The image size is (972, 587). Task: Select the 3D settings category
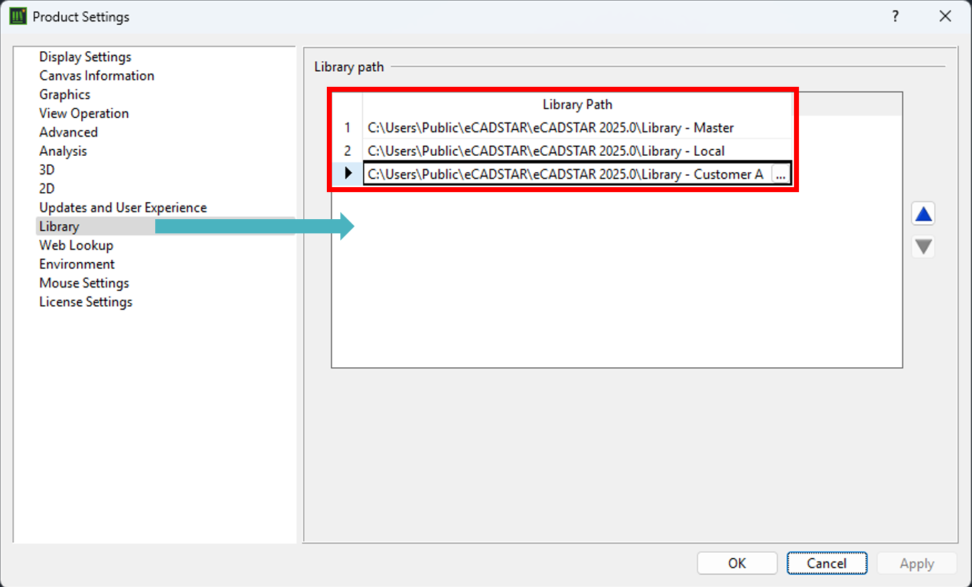click(x=47, y=170)
